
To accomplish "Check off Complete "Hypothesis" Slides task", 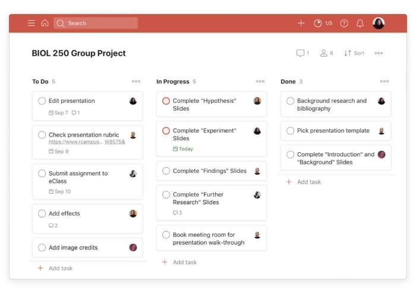I will [x=166, y=101].
